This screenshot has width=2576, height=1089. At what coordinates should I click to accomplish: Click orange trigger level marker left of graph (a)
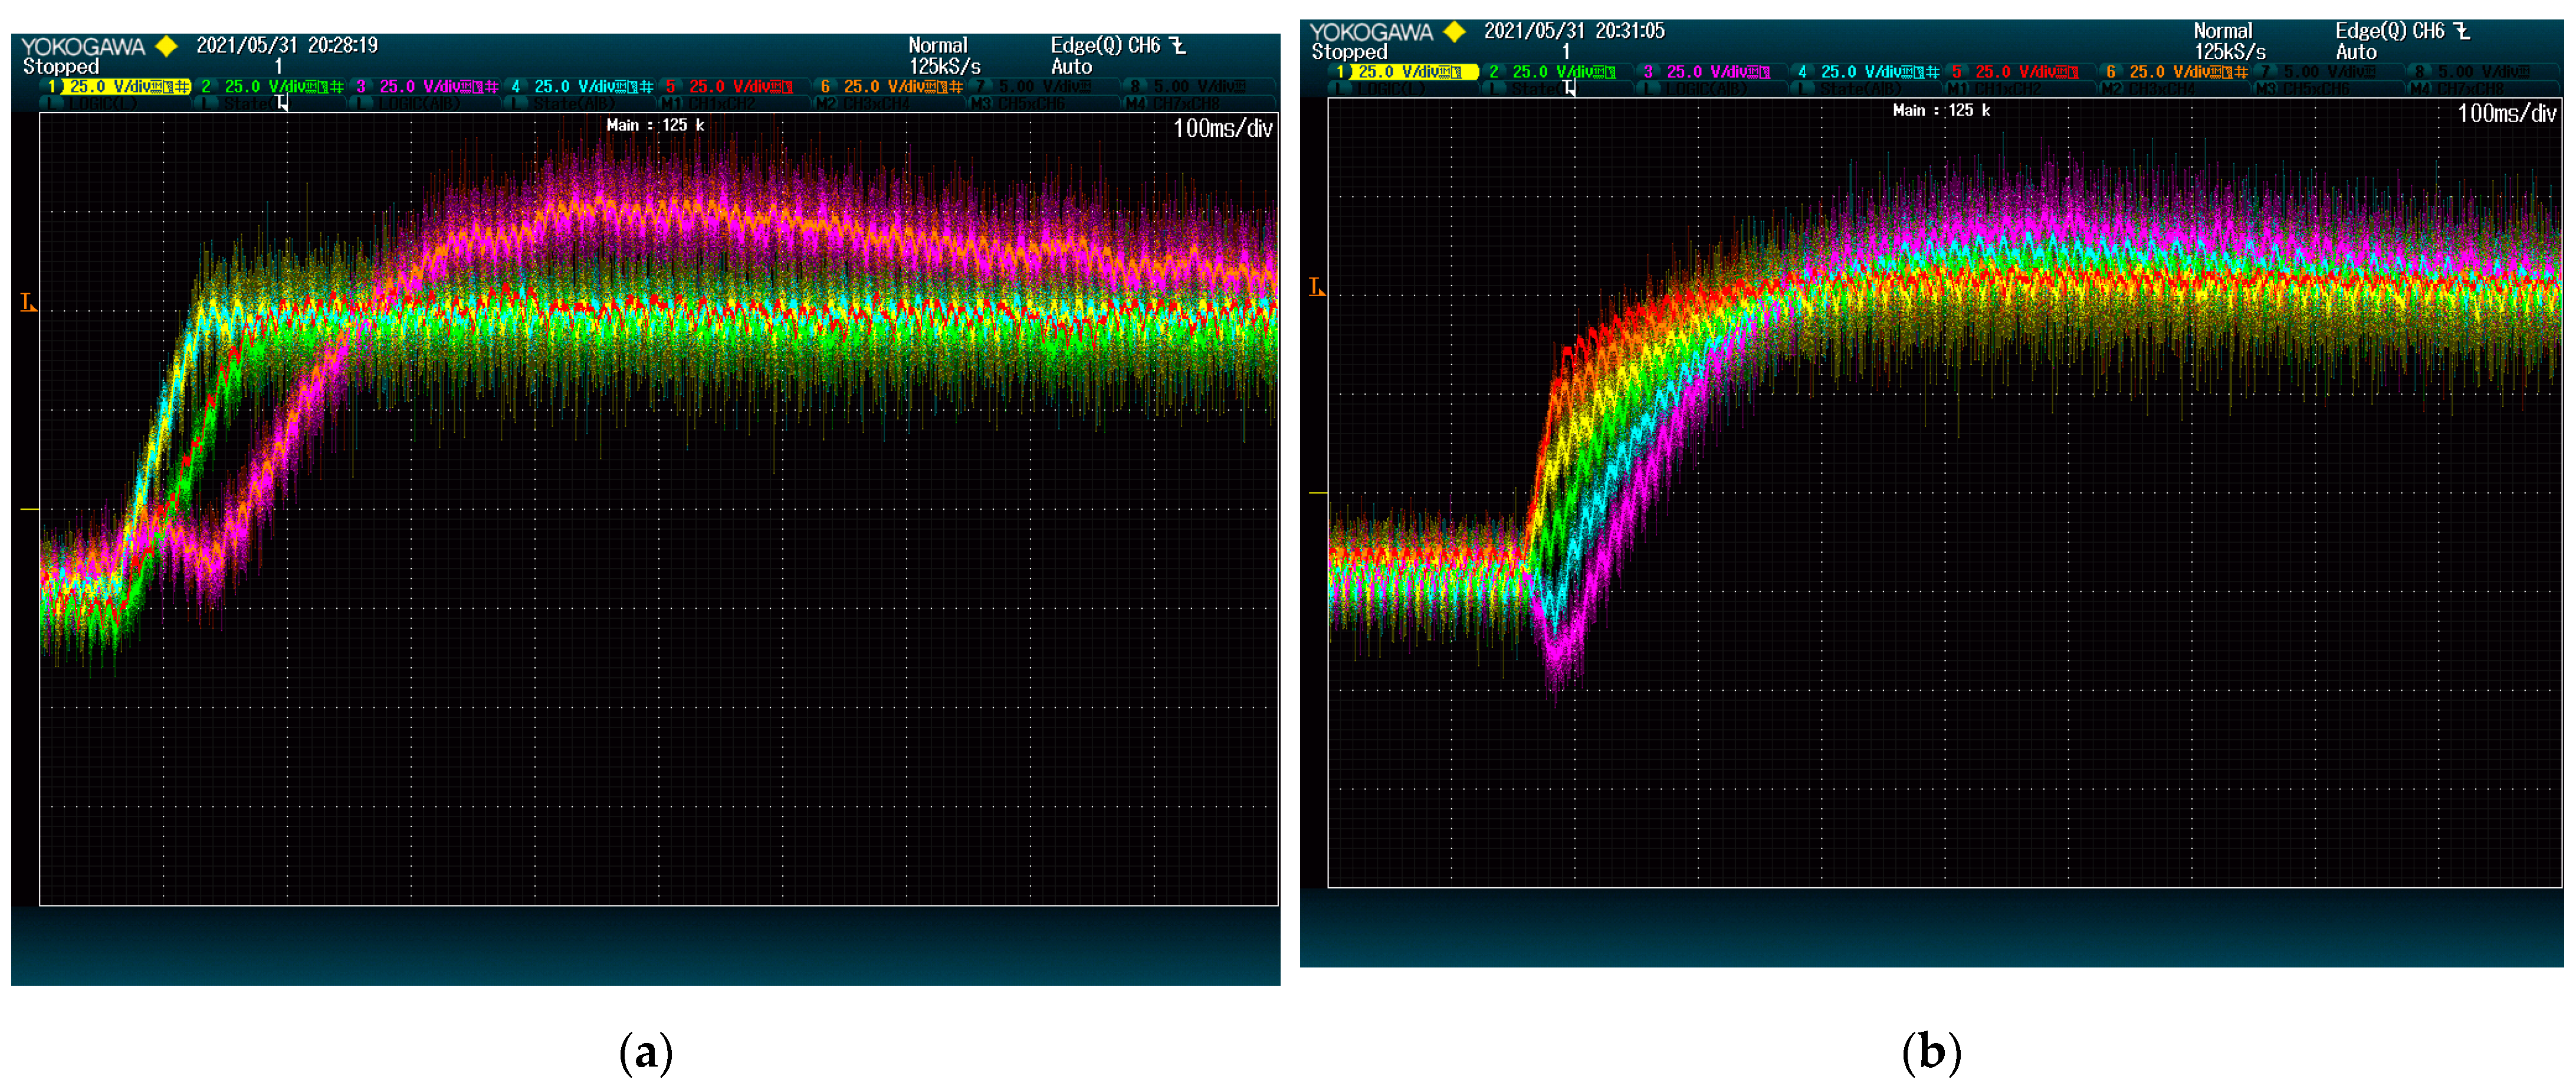28,302
